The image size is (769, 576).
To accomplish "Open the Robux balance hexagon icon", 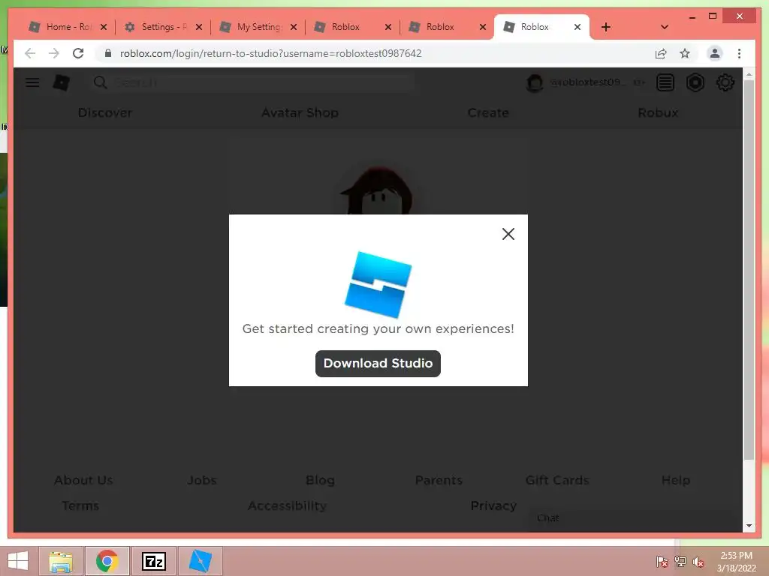I will pos(695,82).
